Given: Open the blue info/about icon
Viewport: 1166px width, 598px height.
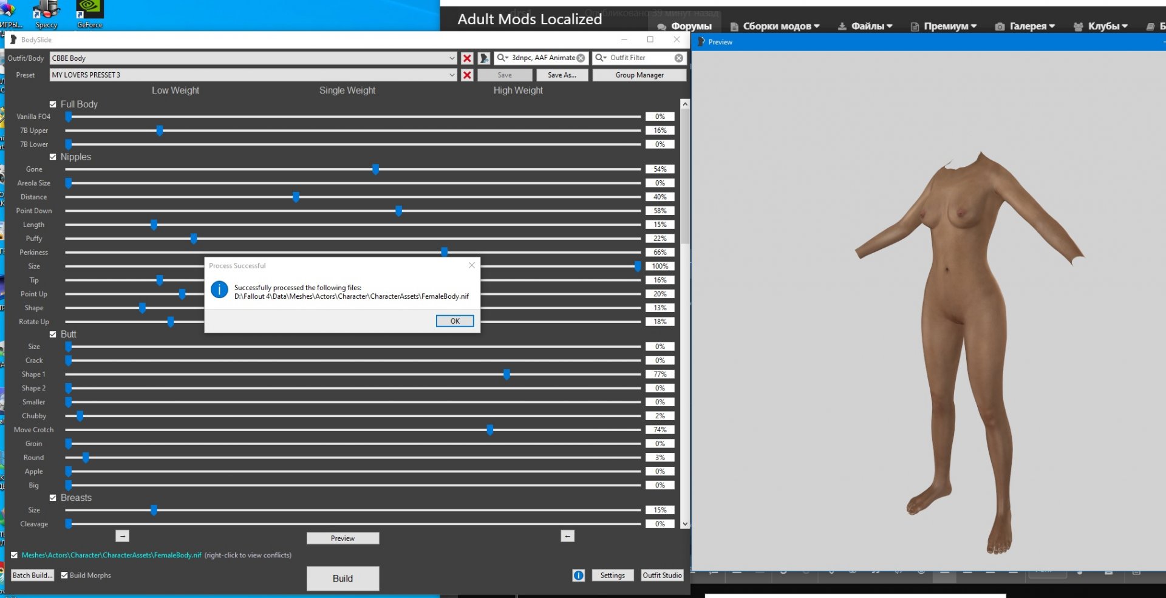Looking at the screenshot, I should [578, 576].
